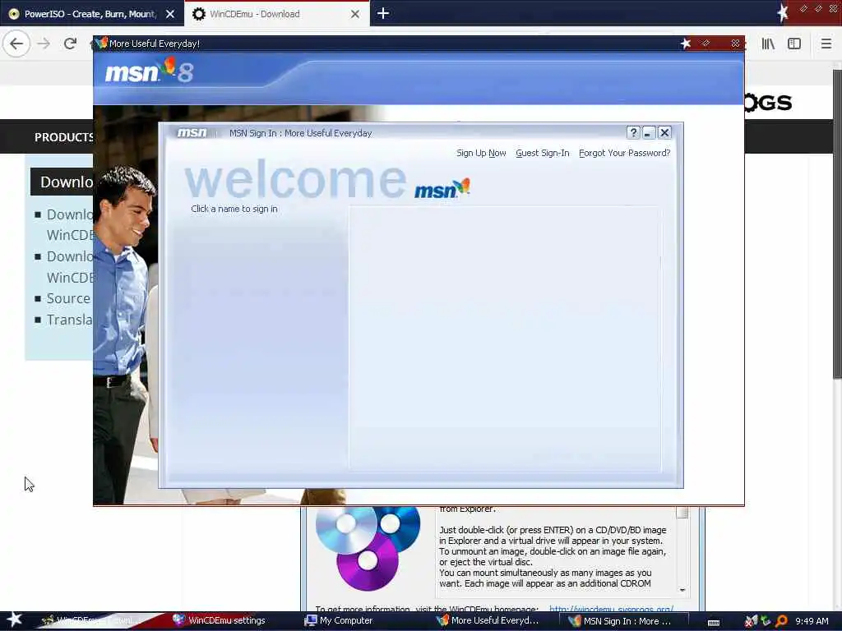This screenshot has height=631, width=842.
Task: Click the CD discs image on the webpage
Action: click(x=368, y=547)
